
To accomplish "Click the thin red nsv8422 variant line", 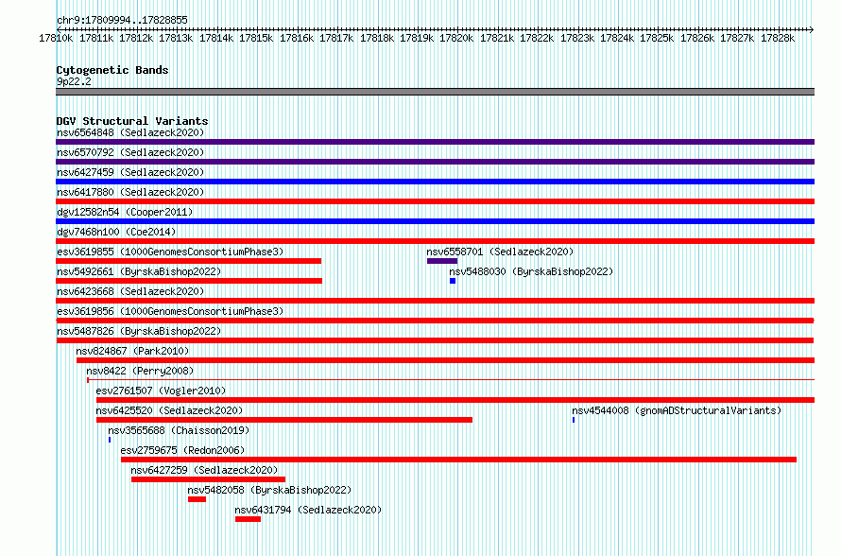I will click(x=451, y=380).
